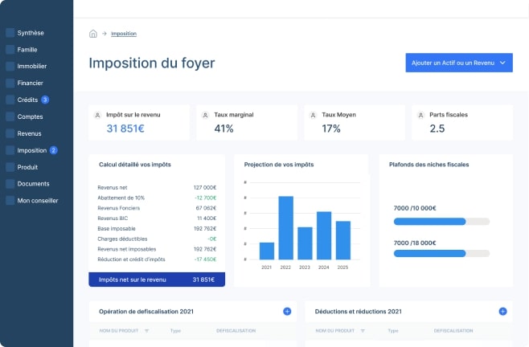Click the person icon beside Taux marginal
529x347 pixels.
click(207, 115)
